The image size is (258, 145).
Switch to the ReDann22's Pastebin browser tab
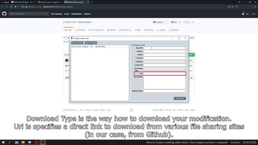23,2
